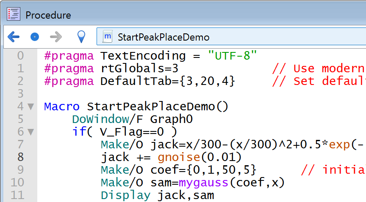Click the blue location pin icon
Screen dimensions: 366x202
81,37
